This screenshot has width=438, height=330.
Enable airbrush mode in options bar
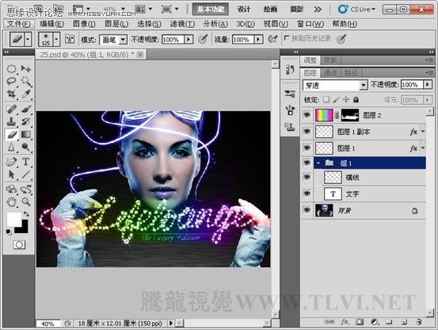[273, 39]
